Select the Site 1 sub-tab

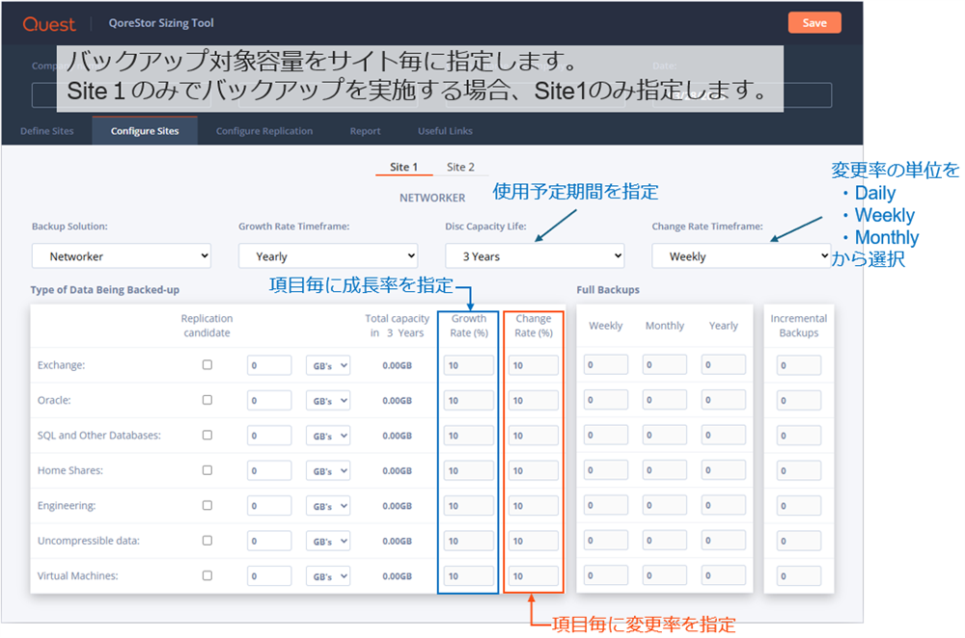point(403,167)
